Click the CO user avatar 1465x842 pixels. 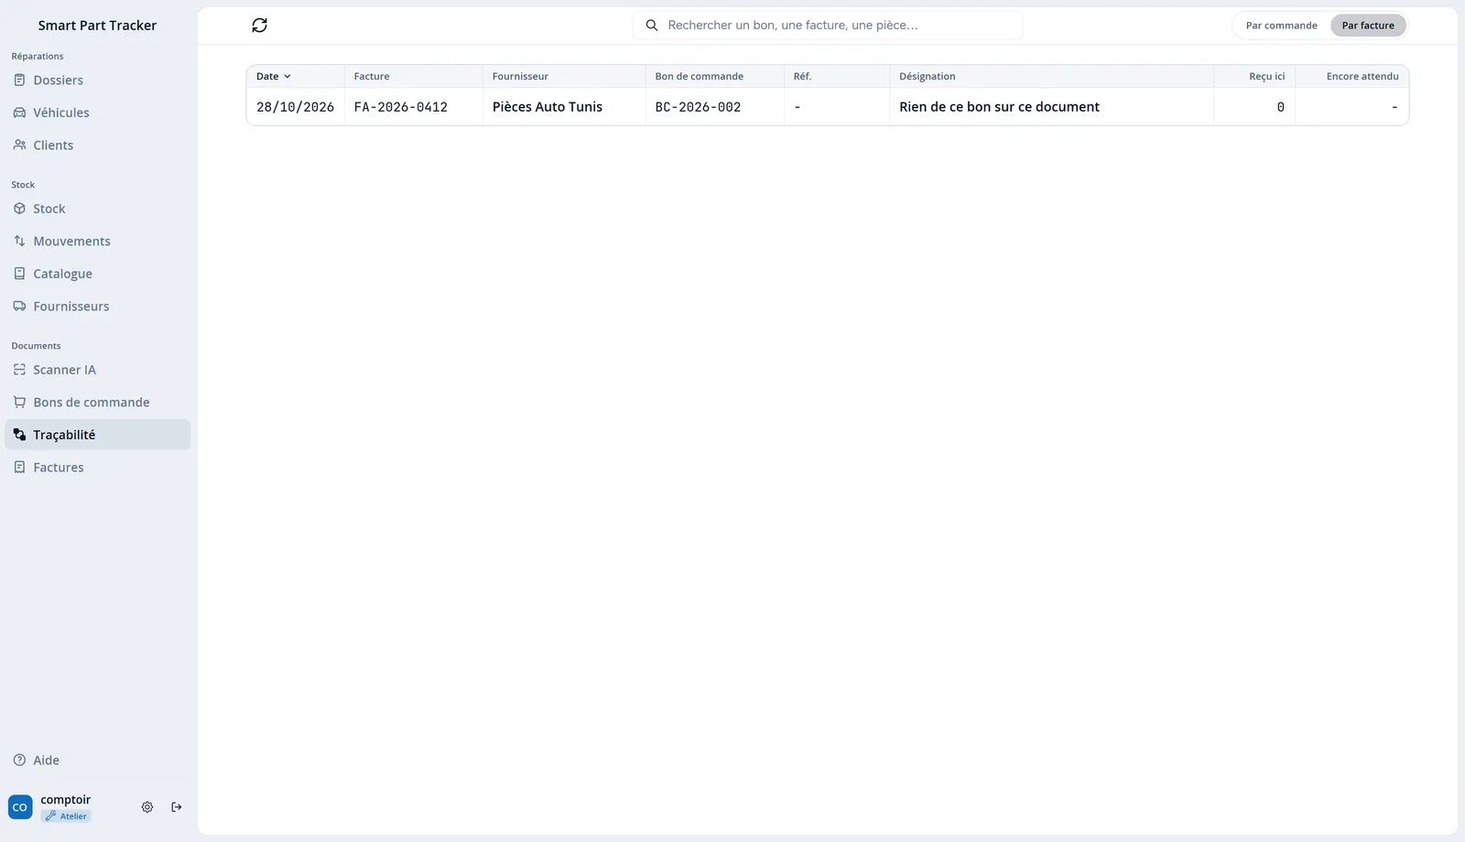click(x=20, y=807)
